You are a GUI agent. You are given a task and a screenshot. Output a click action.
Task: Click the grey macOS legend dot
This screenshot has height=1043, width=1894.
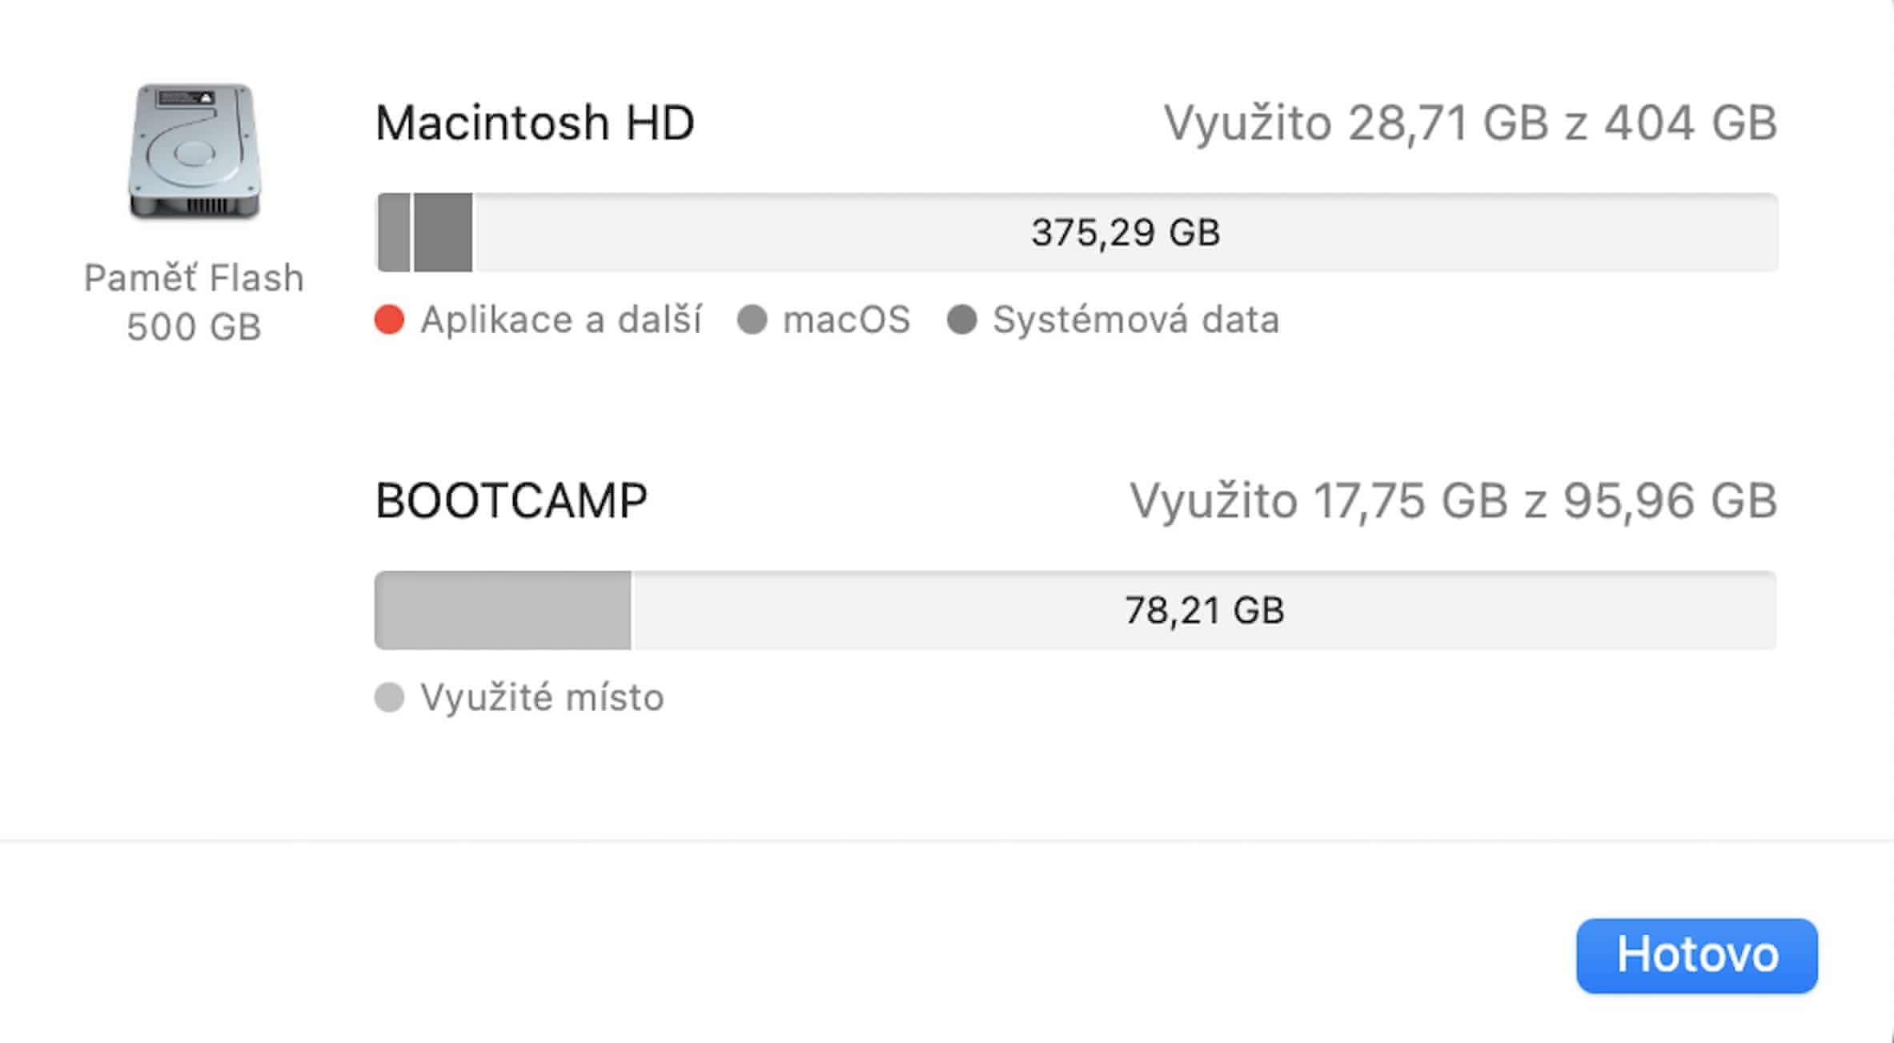click(752, 319)
